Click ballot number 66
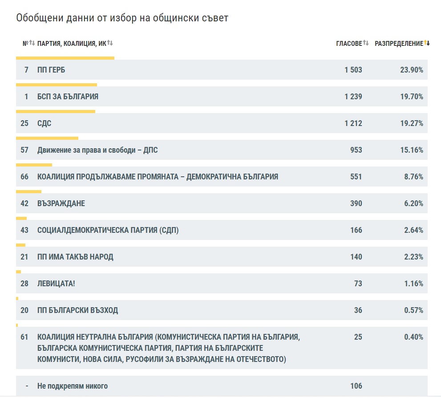 click(24, 177)
